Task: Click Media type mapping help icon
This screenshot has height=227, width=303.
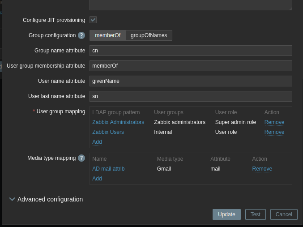Action: [81, 158]
